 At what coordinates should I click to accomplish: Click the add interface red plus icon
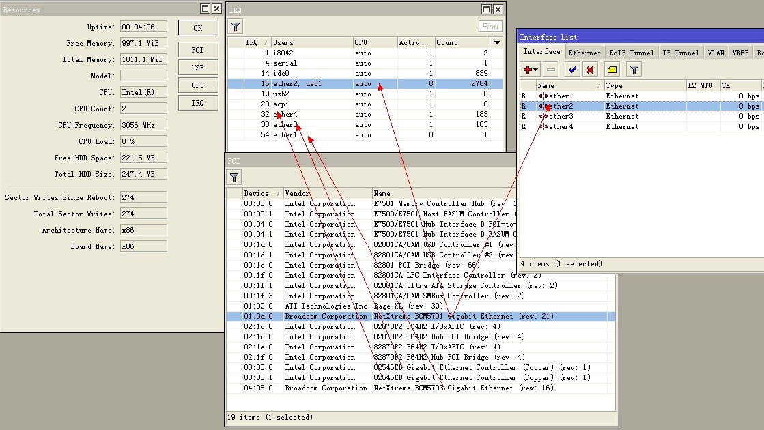point(530,70)
